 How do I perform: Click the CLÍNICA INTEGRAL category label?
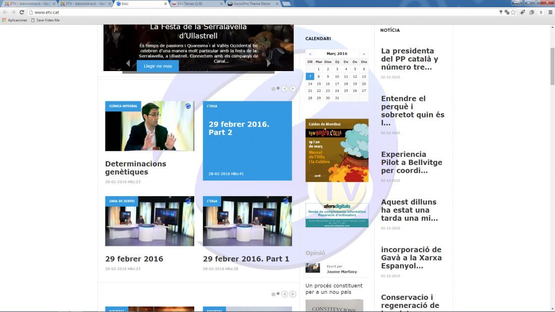(x=123, y=106)
